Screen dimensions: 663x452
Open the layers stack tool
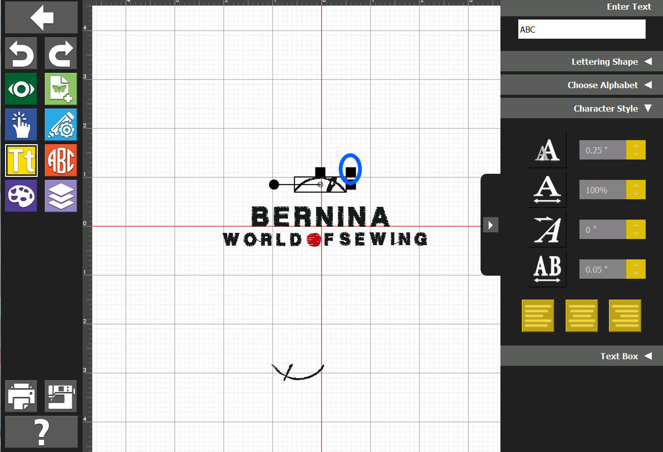pyautogui.click(x=61, y=196)
